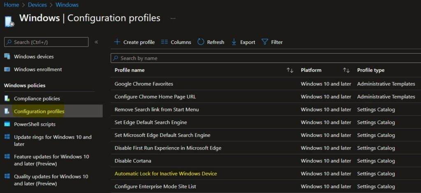
Task: Click the Configuration profiles sidebar icon
Action: (x=7, y=111)
